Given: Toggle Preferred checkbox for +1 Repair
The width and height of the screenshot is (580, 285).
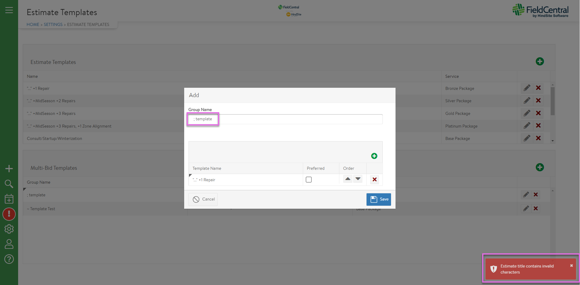Looking at the screenshot, I should (309, 179).
